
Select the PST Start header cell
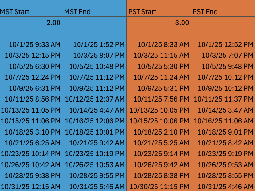point(159,12)
